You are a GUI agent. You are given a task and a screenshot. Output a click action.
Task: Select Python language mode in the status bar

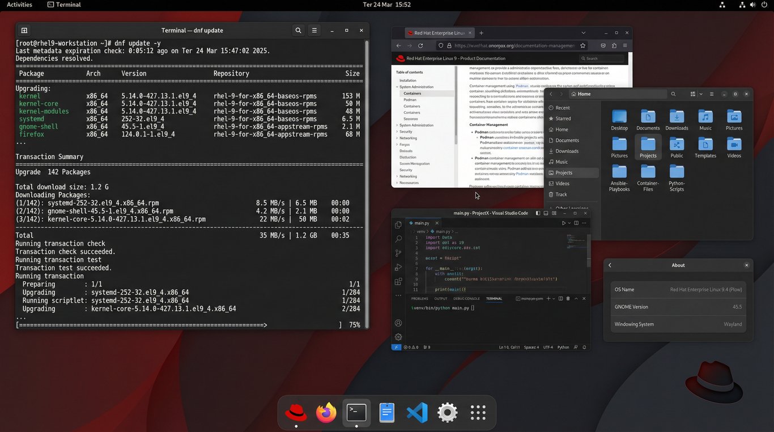(563, 346)
